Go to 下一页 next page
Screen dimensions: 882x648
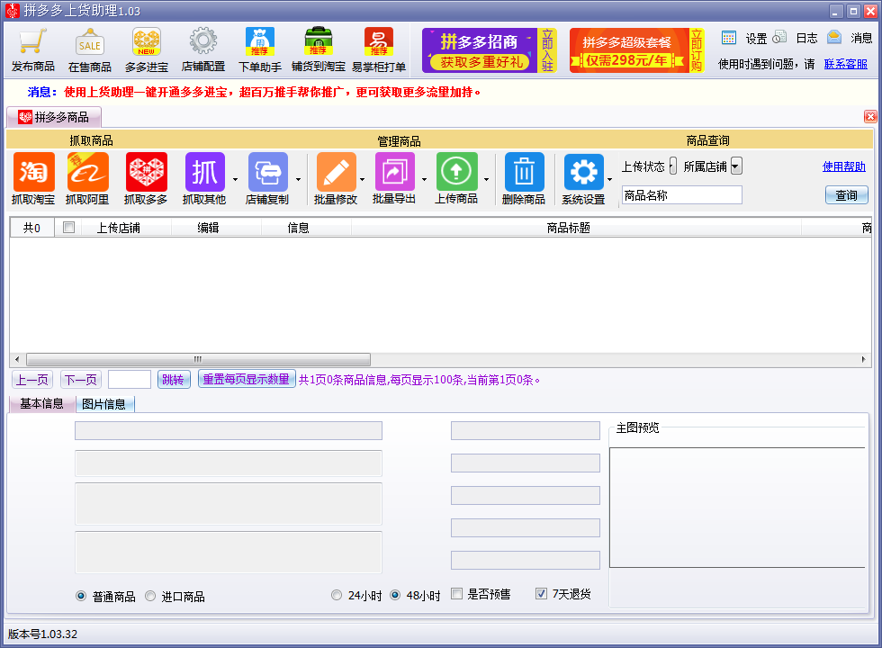tap(81, 380)
